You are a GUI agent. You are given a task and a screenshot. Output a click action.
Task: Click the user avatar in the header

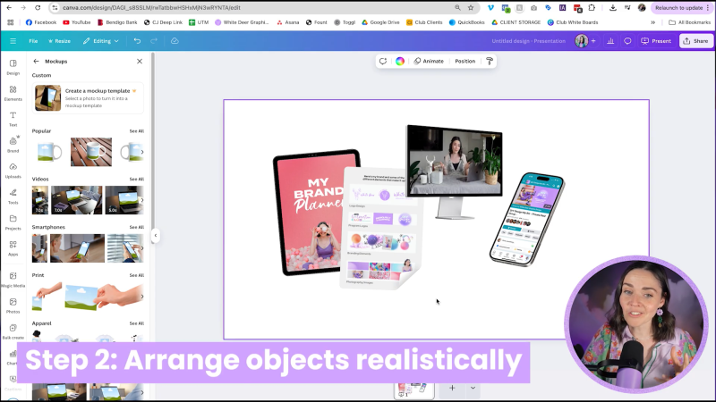pos(581,41)
